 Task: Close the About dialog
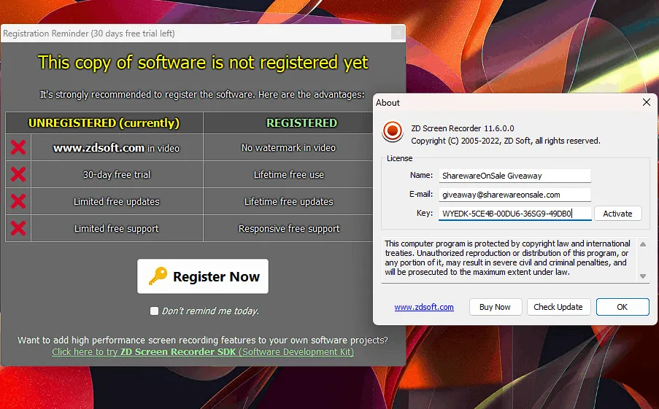click(646, 103)
